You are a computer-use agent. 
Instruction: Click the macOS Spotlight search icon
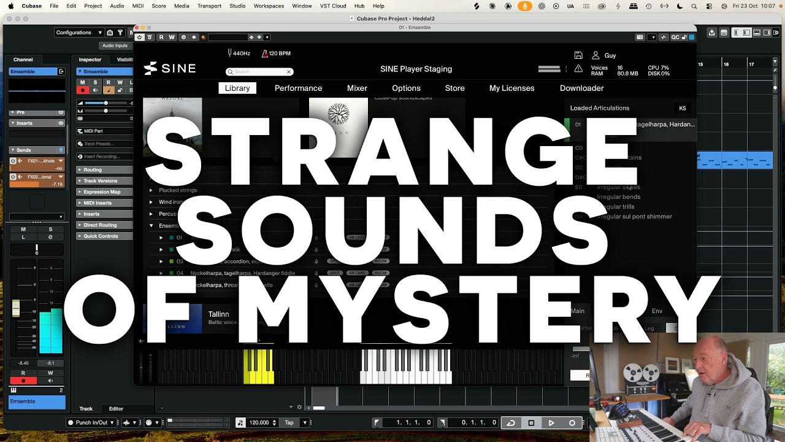point(694,6)
